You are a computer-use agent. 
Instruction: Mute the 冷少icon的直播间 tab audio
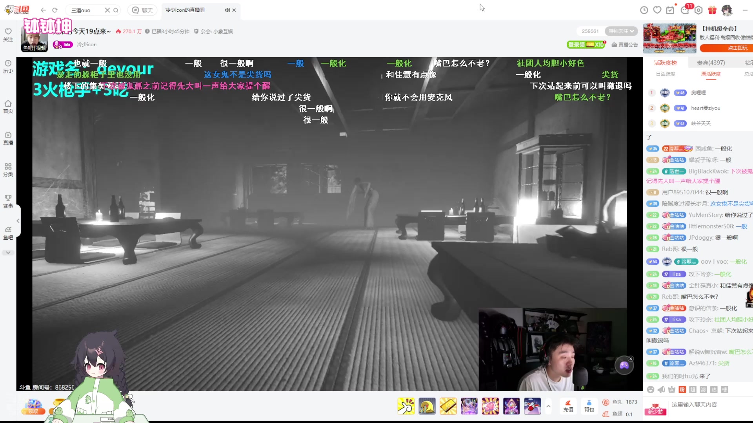(227, 10)
